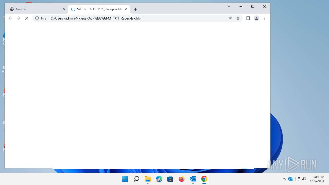The width and height of the screenshot is (329, 185).
Task: Toggle the Chrome side panel
Action: 248,18
